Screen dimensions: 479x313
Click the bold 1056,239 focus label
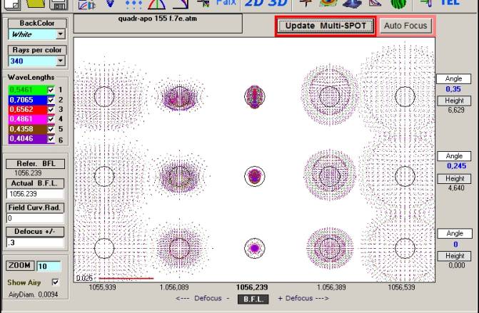click(x=252, y=287)
